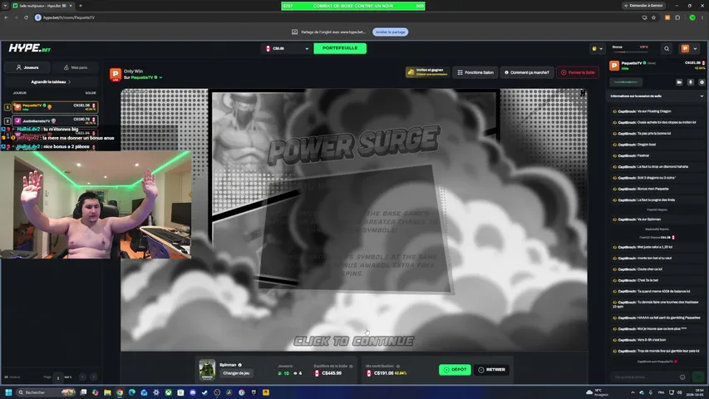The height and width of the screenshot is (399, 709).
Task: Click the info icon next to Équilibre de la Salle
Action: click(x=351, y=367)
